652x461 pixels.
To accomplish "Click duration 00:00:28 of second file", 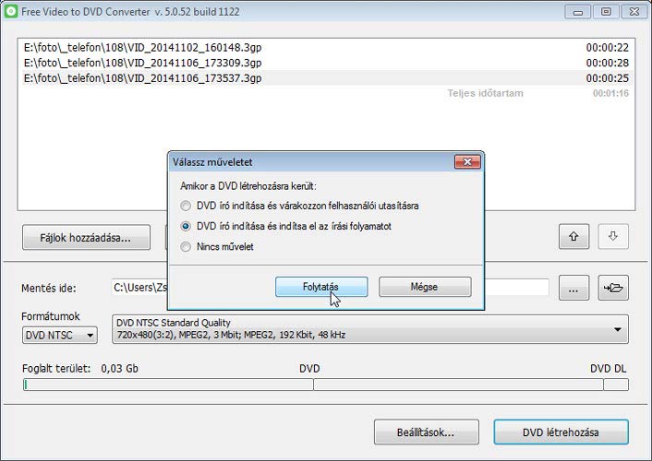I will (x=607, y=63).
